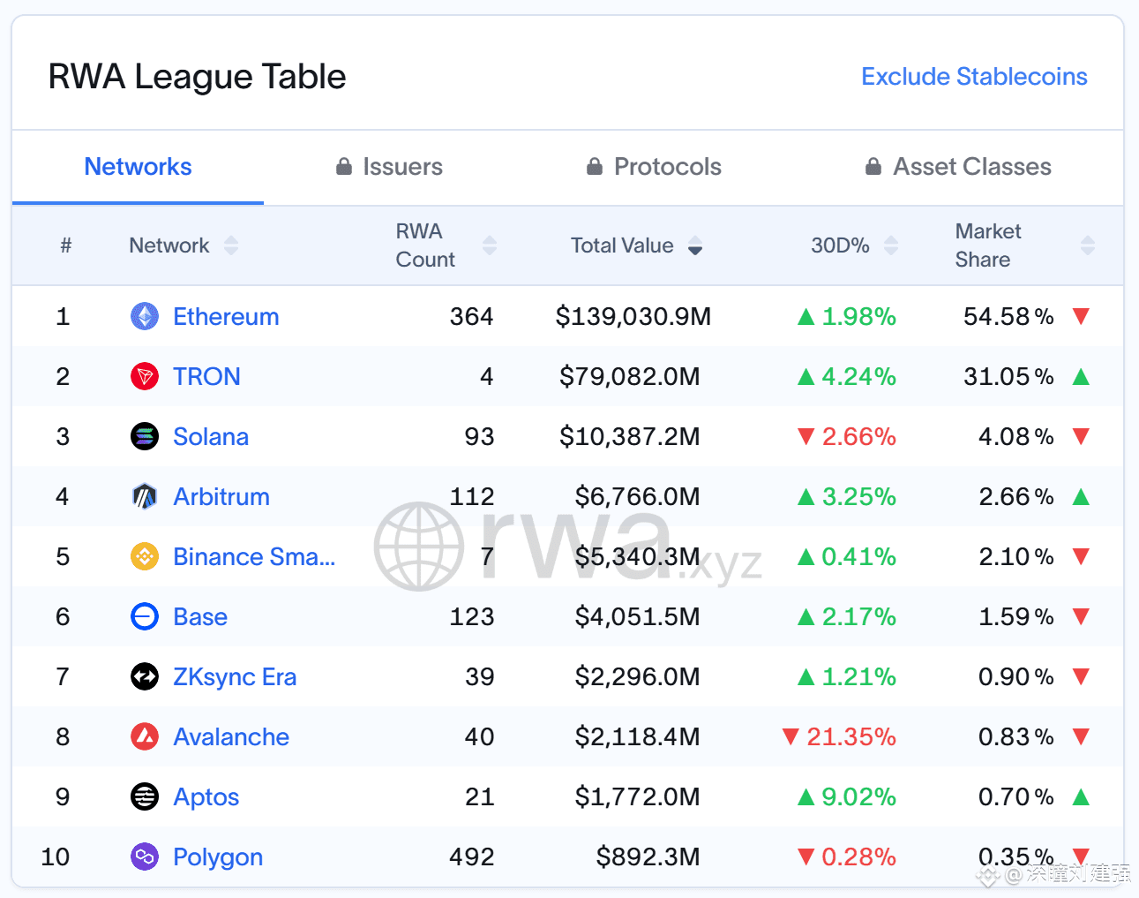Switch to the Protocols tab
The image size is (1139, 898).
(654, 167)
